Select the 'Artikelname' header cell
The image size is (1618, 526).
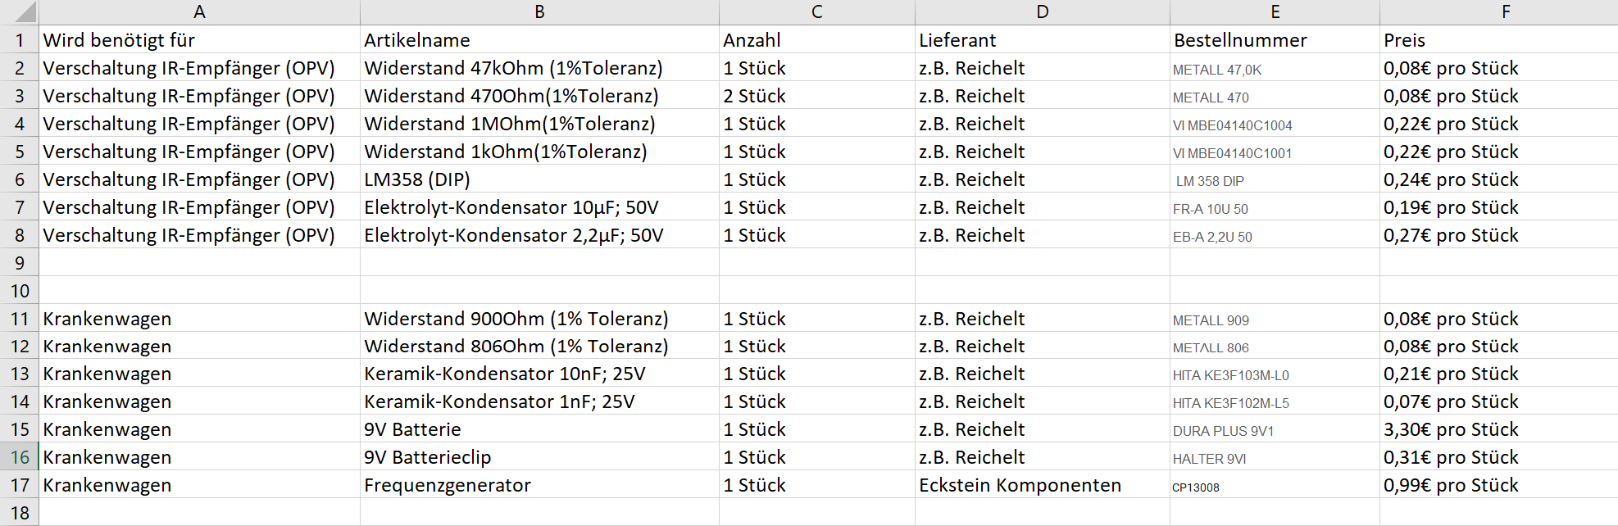pyautogui.click(x=417, y=40)
